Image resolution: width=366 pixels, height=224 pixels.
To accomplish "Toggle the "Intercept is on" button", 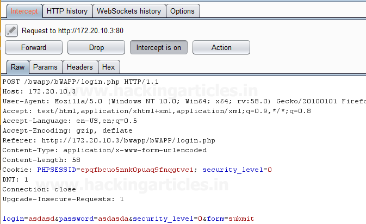I will click(159, 47).
